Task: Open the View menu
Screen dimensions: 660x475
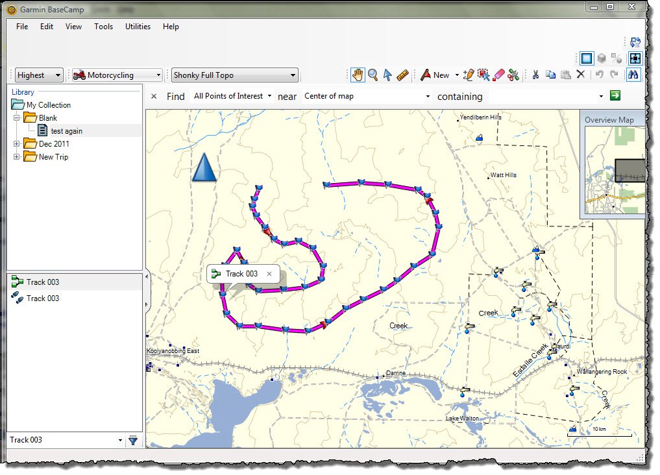Action: (x=73, y=27)
